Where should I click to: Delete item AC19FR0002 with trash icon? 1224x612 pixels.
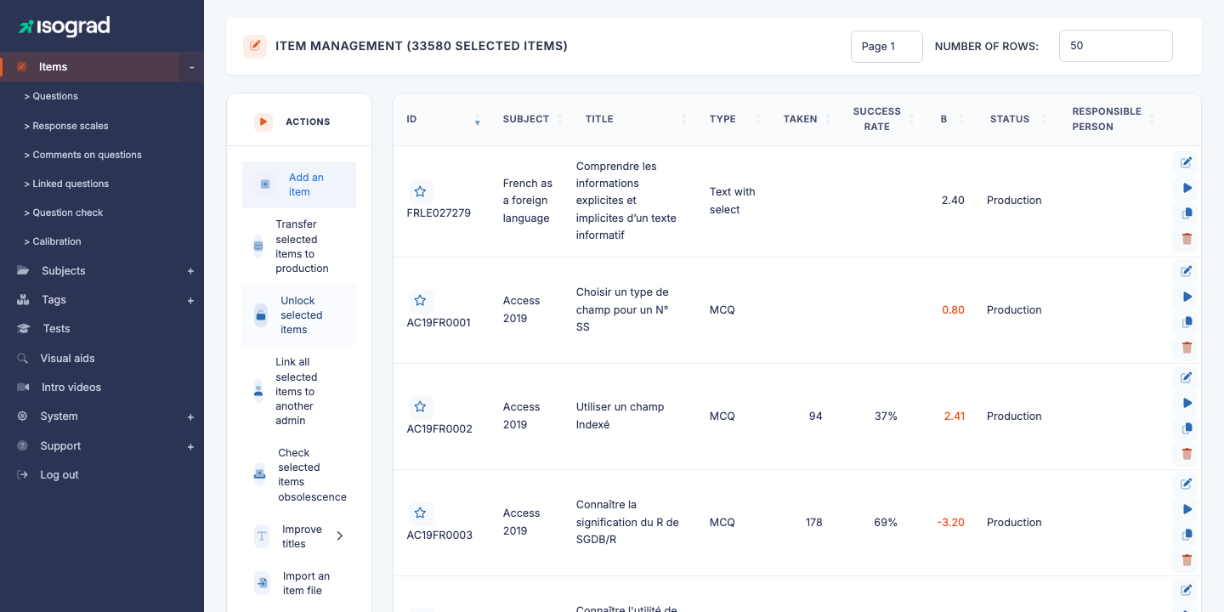tap(1187, 454)
